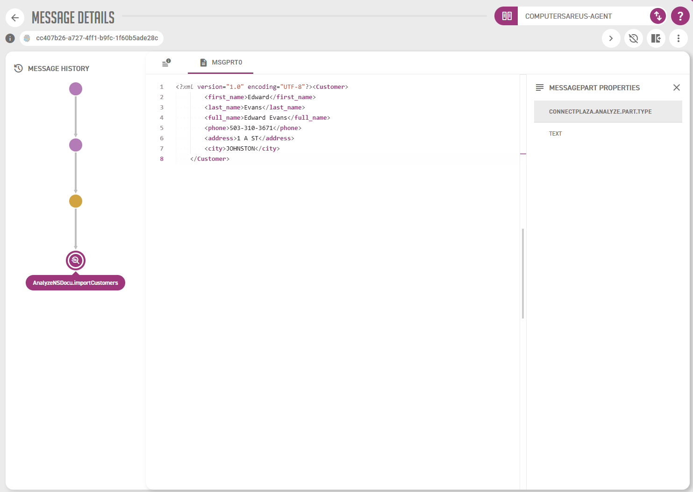Select the first purple history node
Screen dimensions: 693x492
click(x=76, y=89)
